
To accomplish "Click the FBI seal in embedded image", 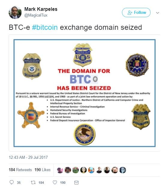I will click(x=137, y=64).
